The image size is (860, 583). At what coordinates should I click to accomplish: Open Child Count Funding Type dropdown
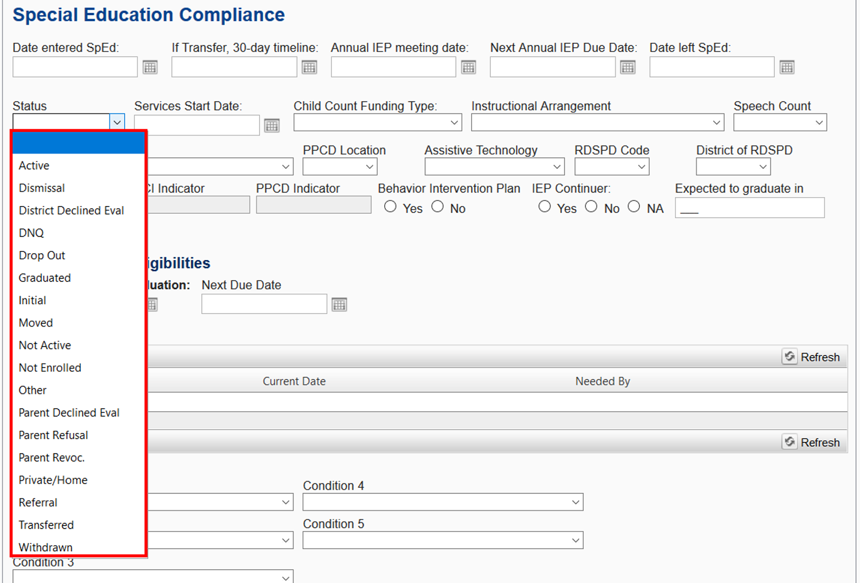point(378,123)
